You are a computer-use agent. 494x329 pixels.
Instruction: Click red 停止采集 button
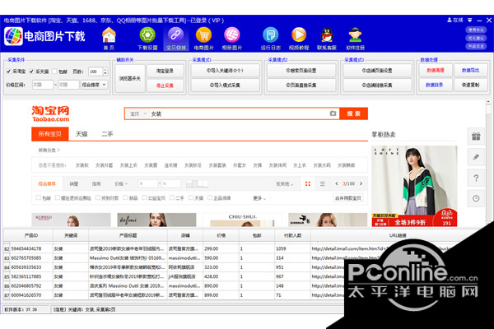click(x=165, y=86)
